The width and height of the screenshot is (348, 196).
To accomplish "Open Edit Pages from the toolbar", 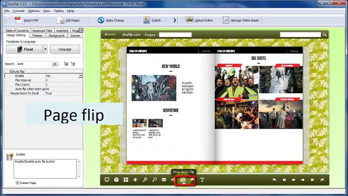I will pos(68,20).
